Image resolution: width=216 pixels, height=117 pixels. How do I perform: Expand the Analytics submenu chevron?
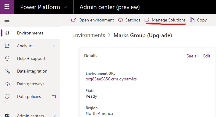[x=54, y=46]
